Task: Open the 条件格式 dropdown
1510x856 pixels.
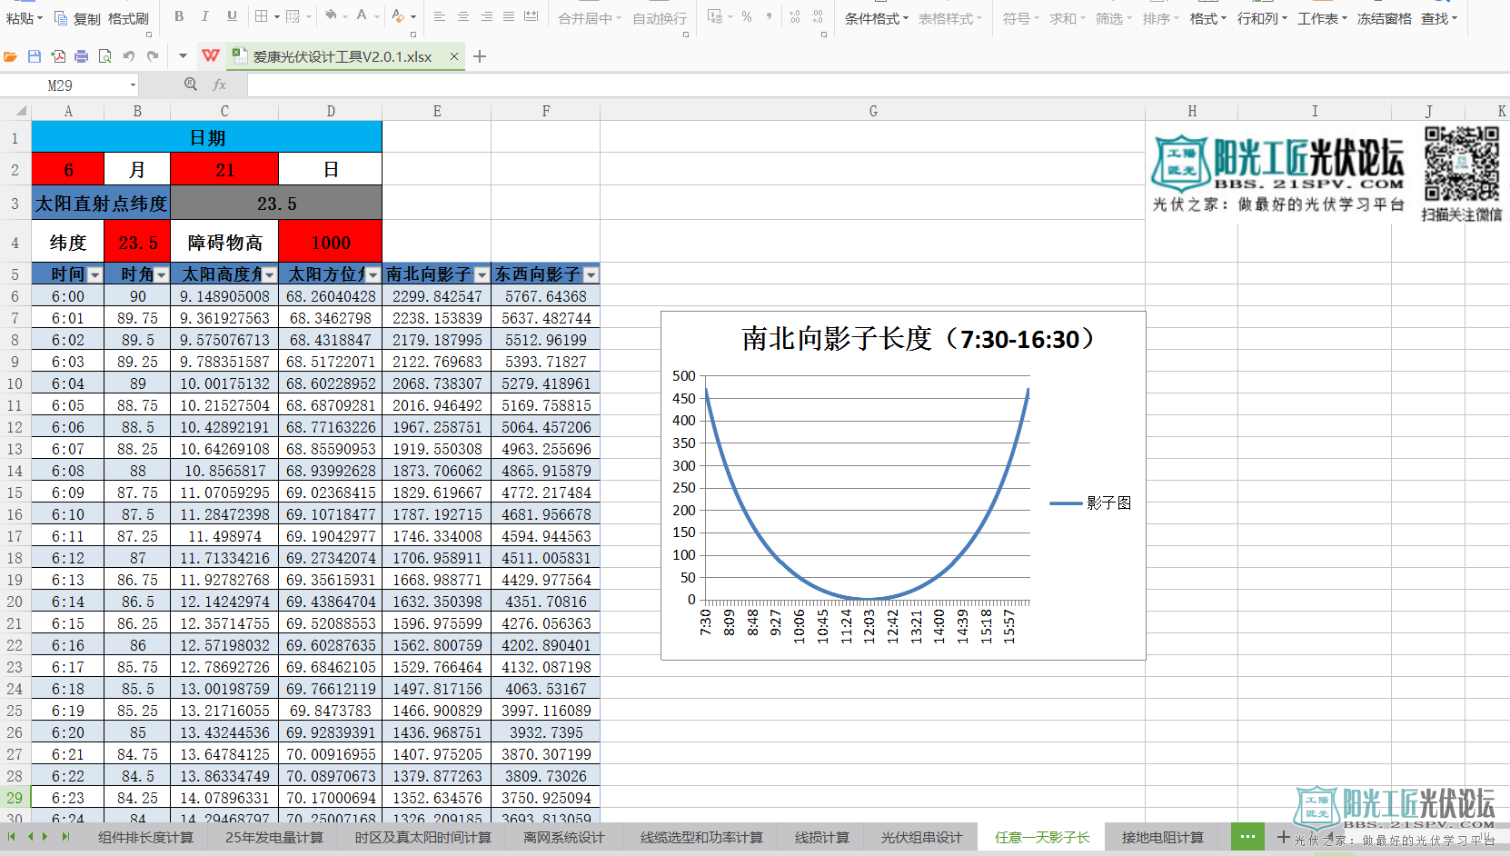Action: pyautogui.click(x=876, y=18)
